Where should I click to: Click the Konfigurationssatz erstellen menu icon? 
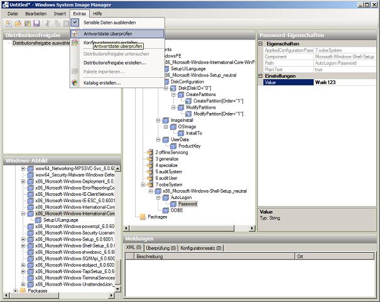click(75, 43)
